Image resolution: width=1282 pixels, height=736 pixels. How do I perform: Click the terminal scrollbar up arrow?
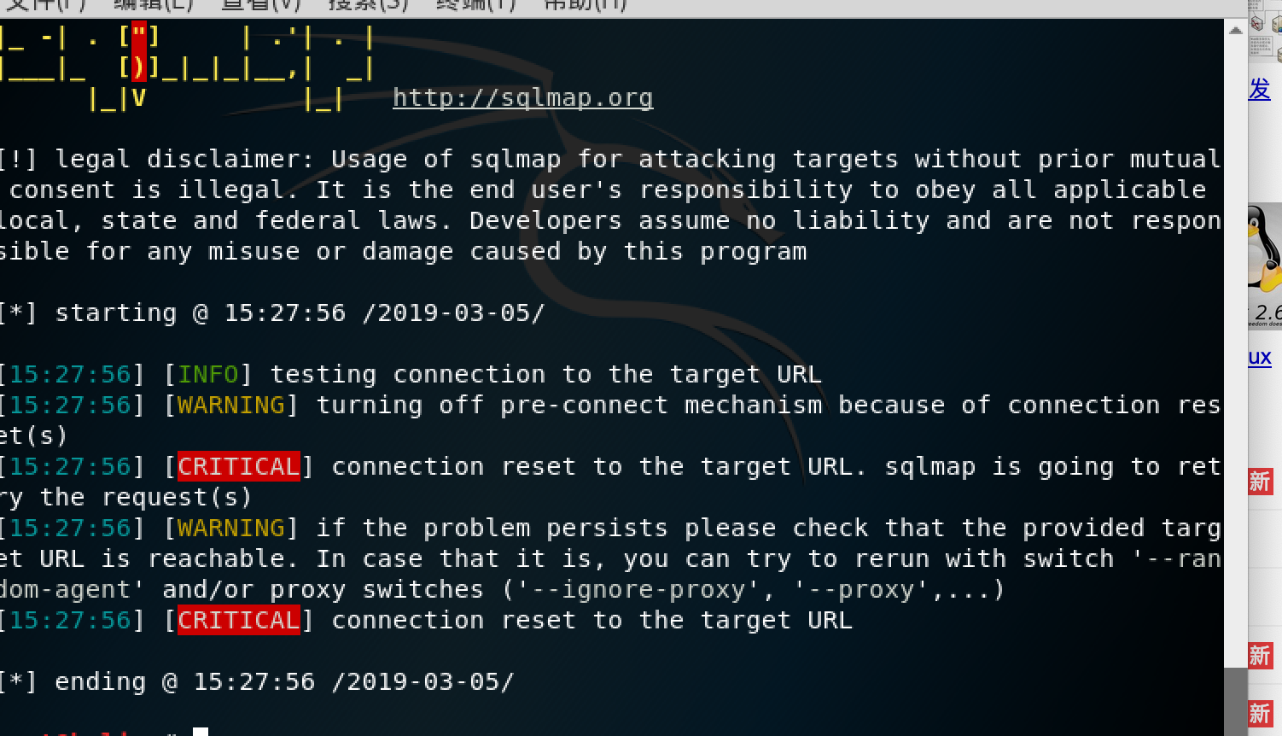[1236, 30]
